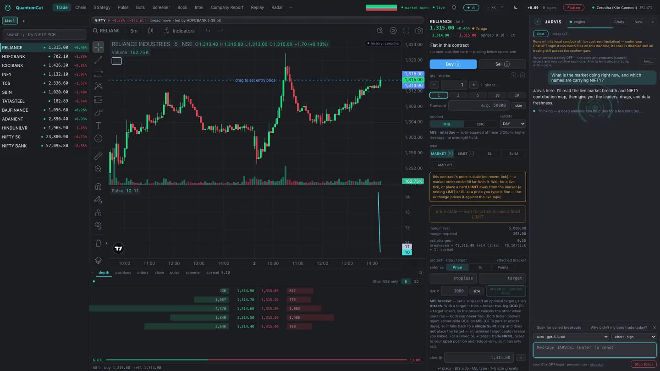Lock all drawing tools

98,213
